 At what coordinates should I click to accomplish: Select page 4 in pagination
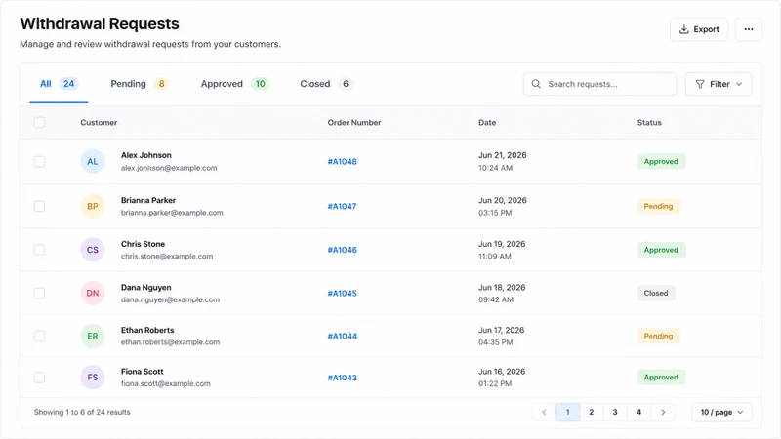[x=639, y=412]
